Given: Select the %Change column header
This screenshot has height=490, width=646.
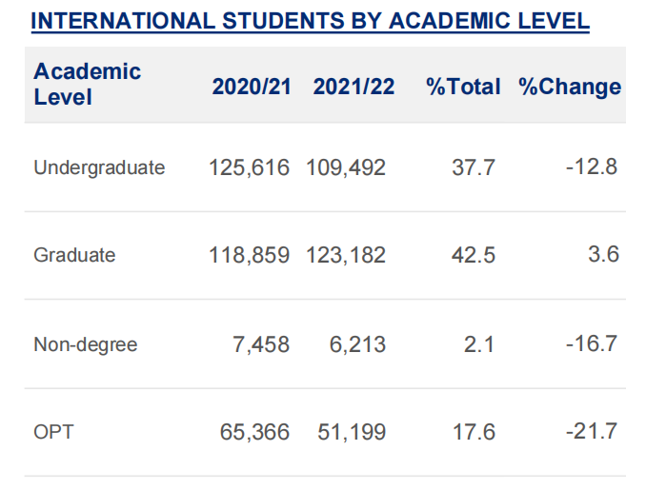Looking at the screenshot, I should point(570,87).
